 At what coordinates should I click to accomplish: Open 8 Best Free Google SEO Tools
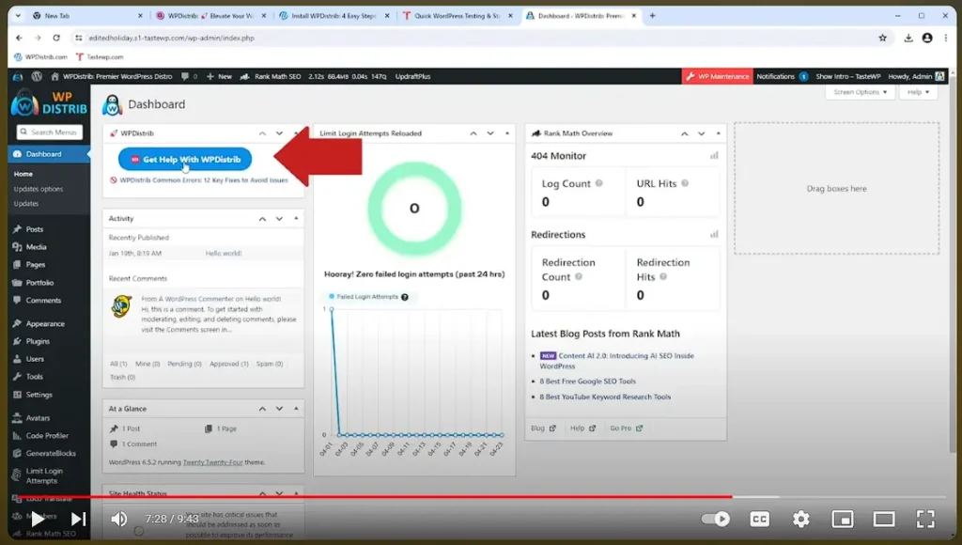point(588,381)
